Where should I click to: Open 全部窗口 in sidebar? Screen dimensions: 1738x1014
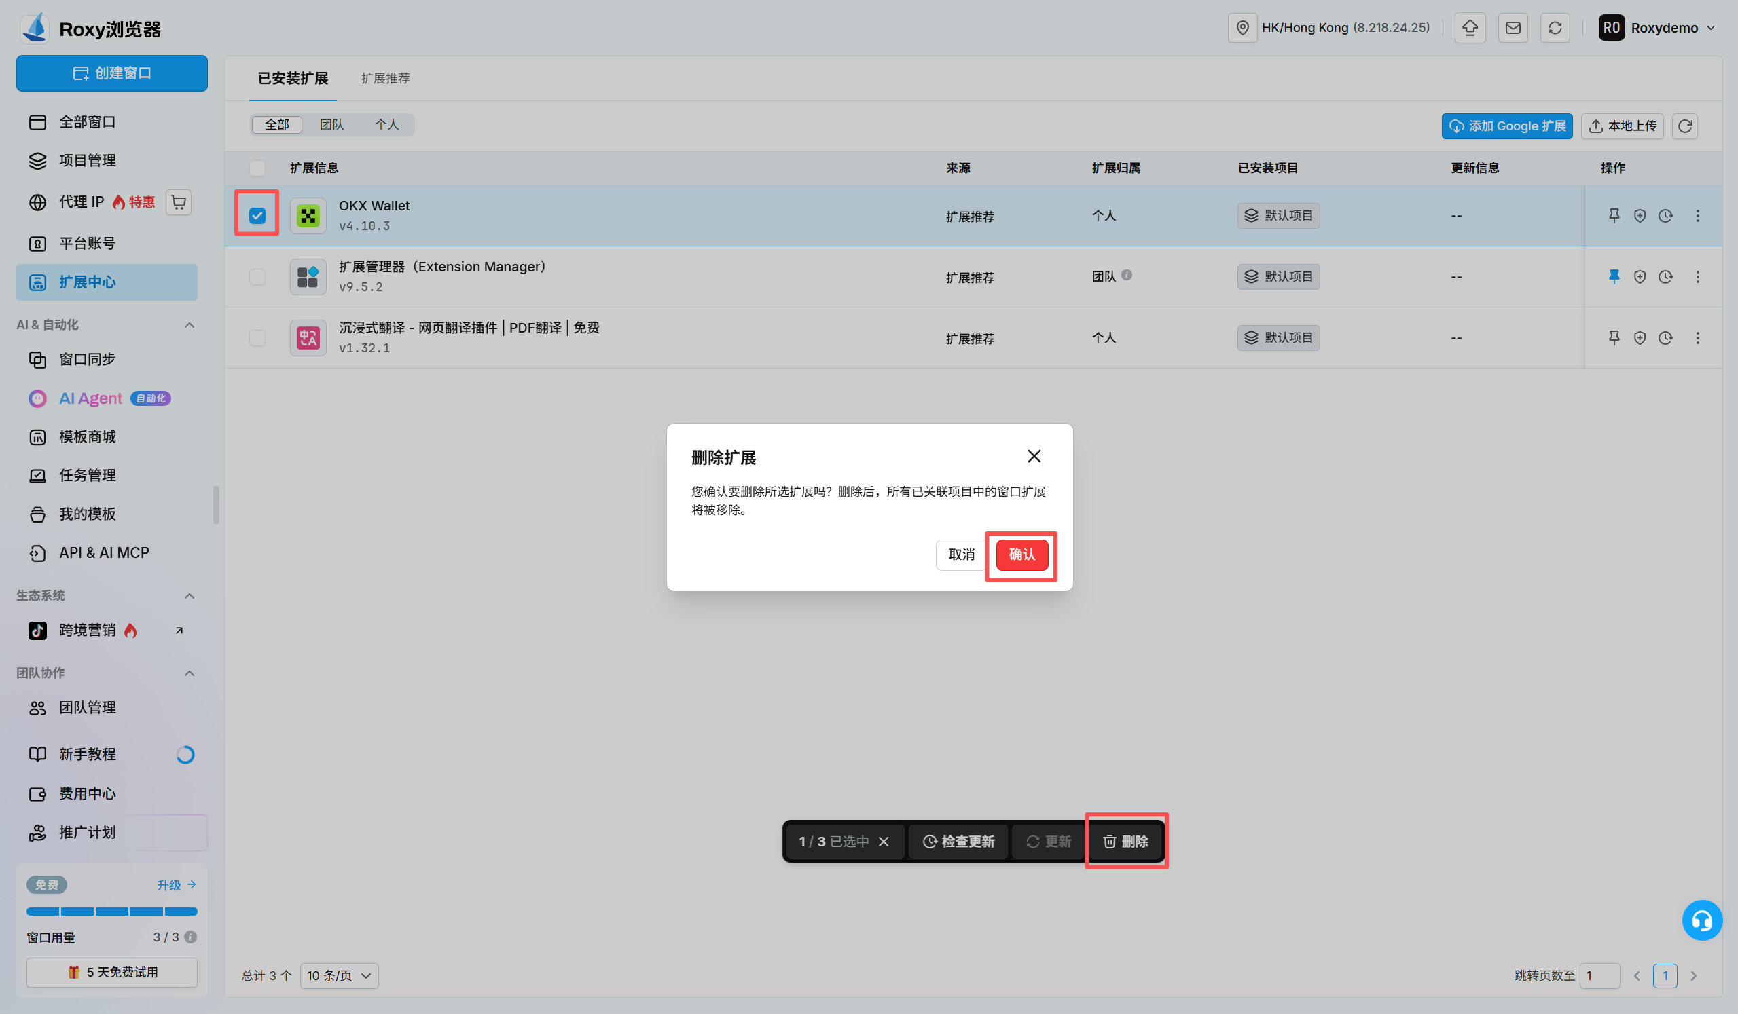pos(107,122)
